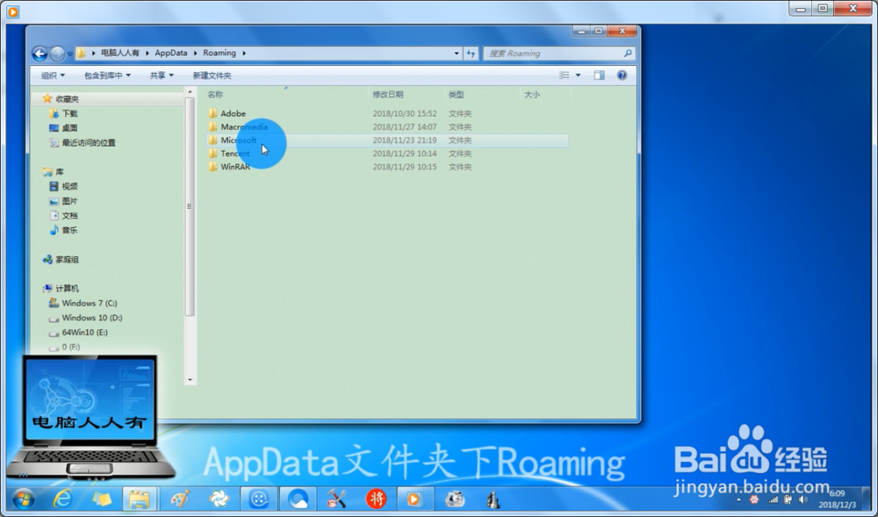
Task: Open the Paint palette taskbar icon
Action: point(180,499)
